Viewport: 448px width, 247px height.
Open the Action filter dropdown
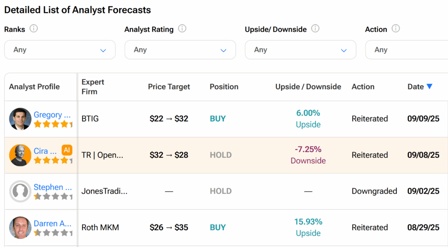[x=407, y=50]
